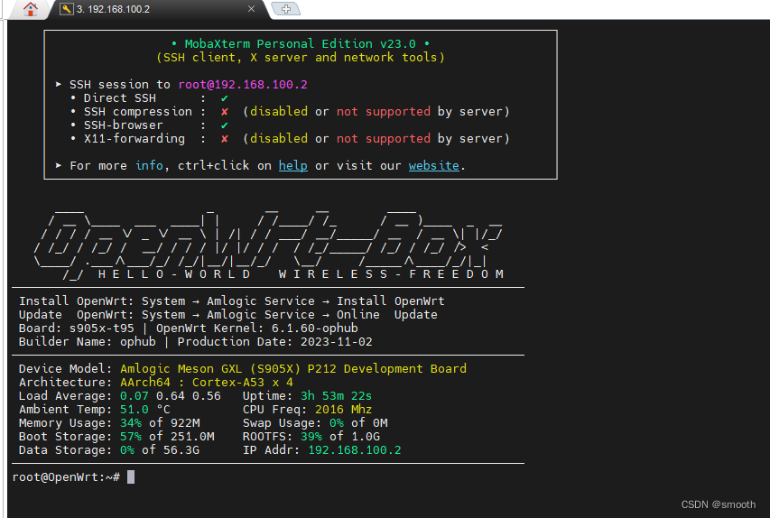Click the Load Average value 0.07

(x=135, y=396)
